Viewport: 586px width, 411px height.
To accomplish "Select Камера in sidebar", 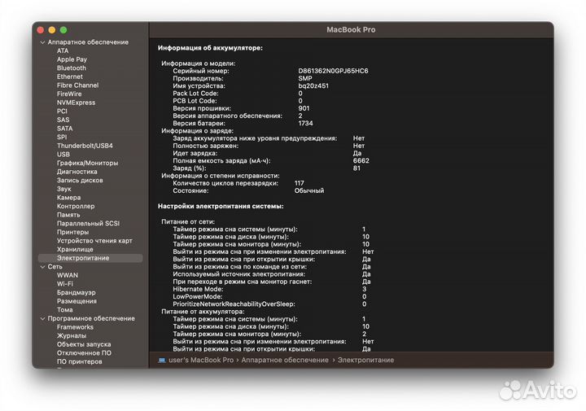I will 68,197.
